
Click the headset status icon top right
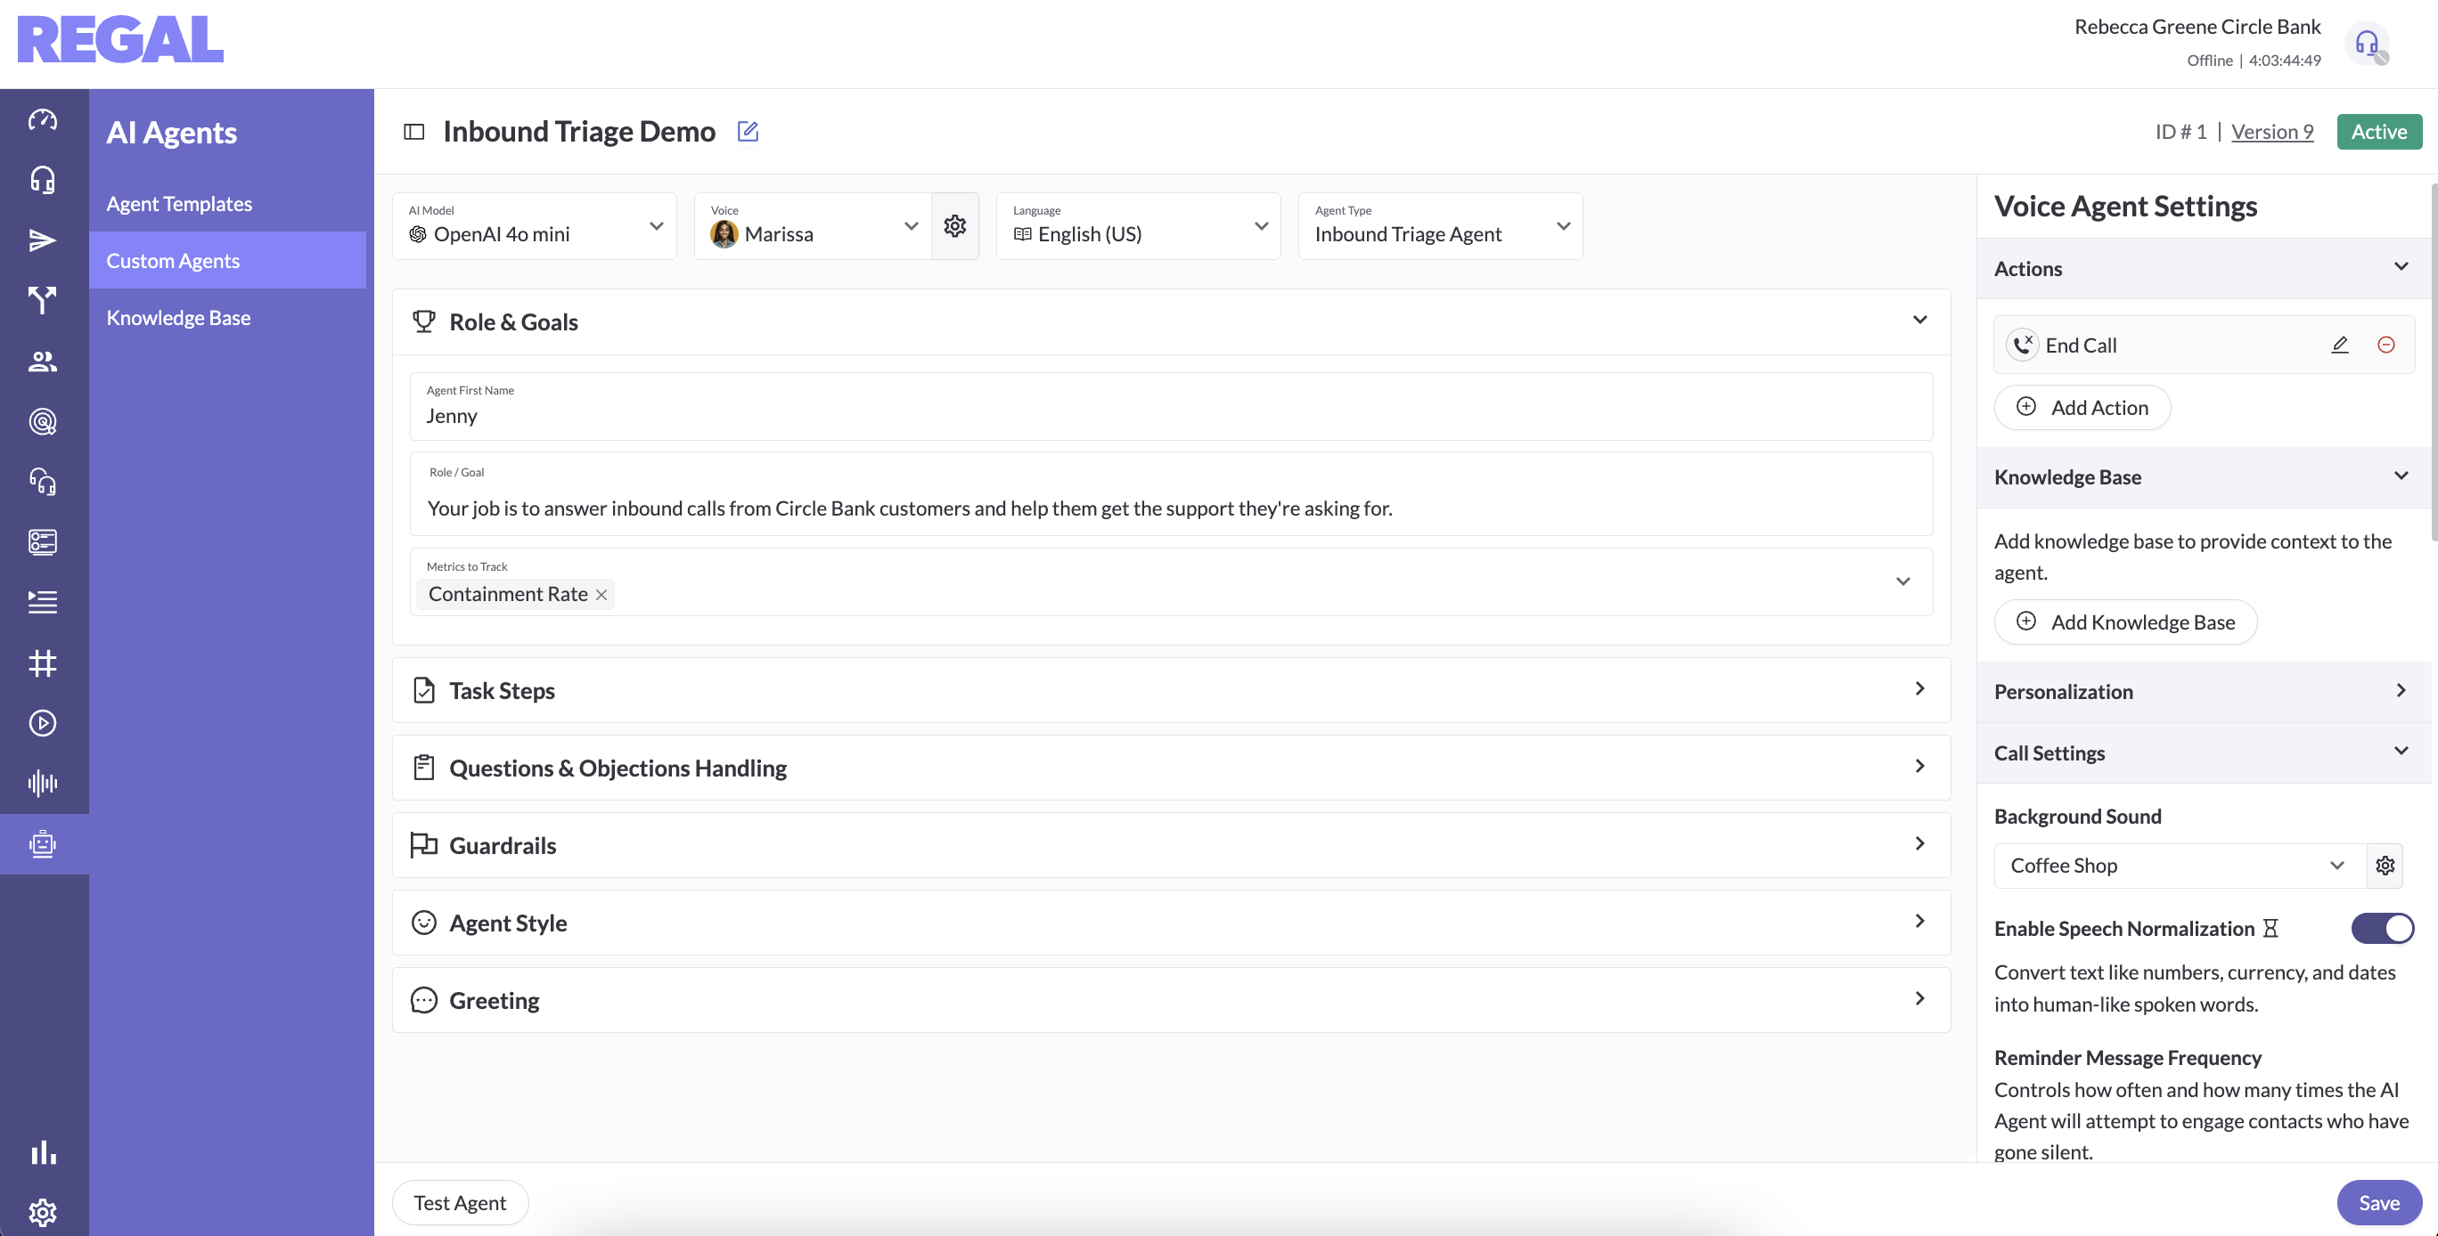(x=2368, y=44)
